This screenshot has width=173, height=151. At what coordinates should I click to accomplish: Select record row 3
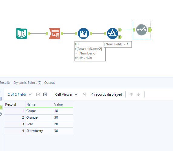click(15, 124)
